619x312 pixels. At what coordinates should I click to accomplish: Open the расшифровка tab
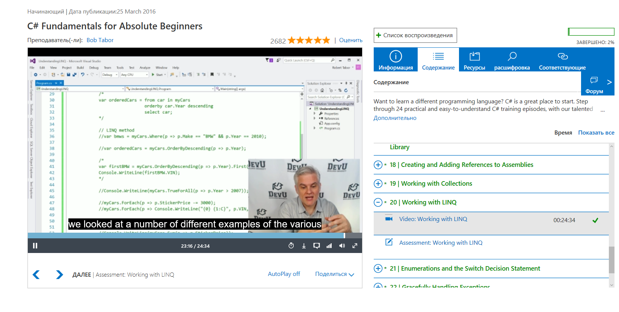(512, 60)
